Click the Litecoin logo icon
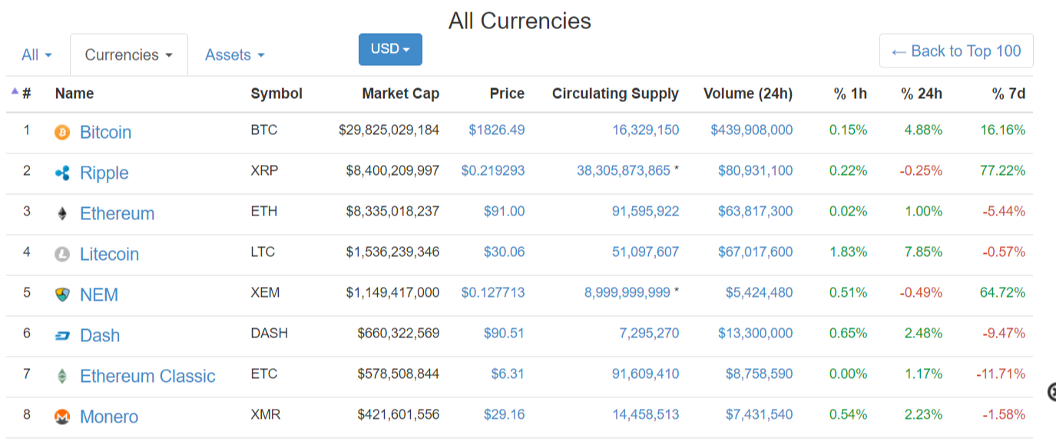1056x441 pixels. [62, 255]
